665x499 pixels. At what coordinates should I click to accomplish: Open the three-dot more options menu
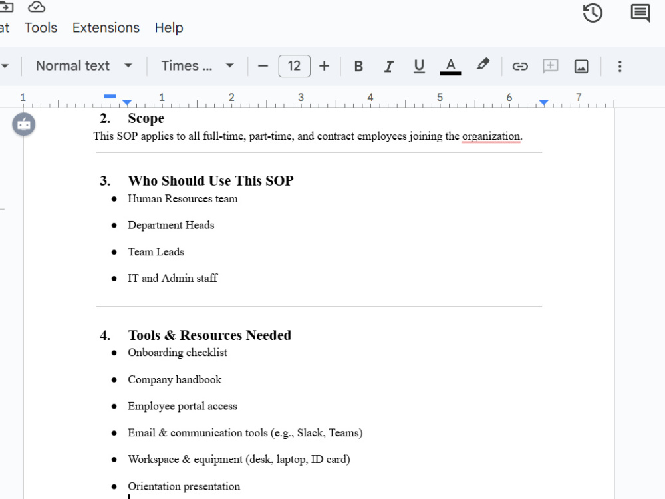tap(620, 66)
